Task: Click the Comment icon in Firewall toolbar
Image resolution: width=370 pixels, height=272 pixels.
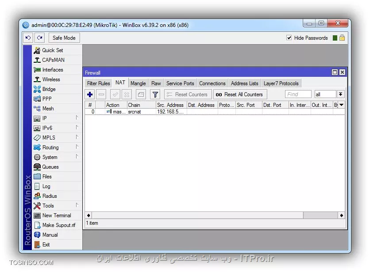Action: 141,94
